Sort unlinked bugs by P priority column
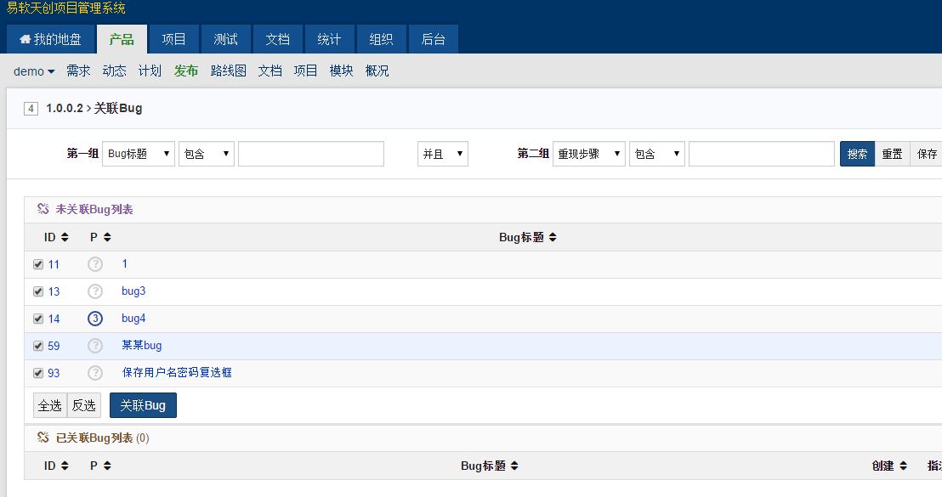 (x=100, y=237)
